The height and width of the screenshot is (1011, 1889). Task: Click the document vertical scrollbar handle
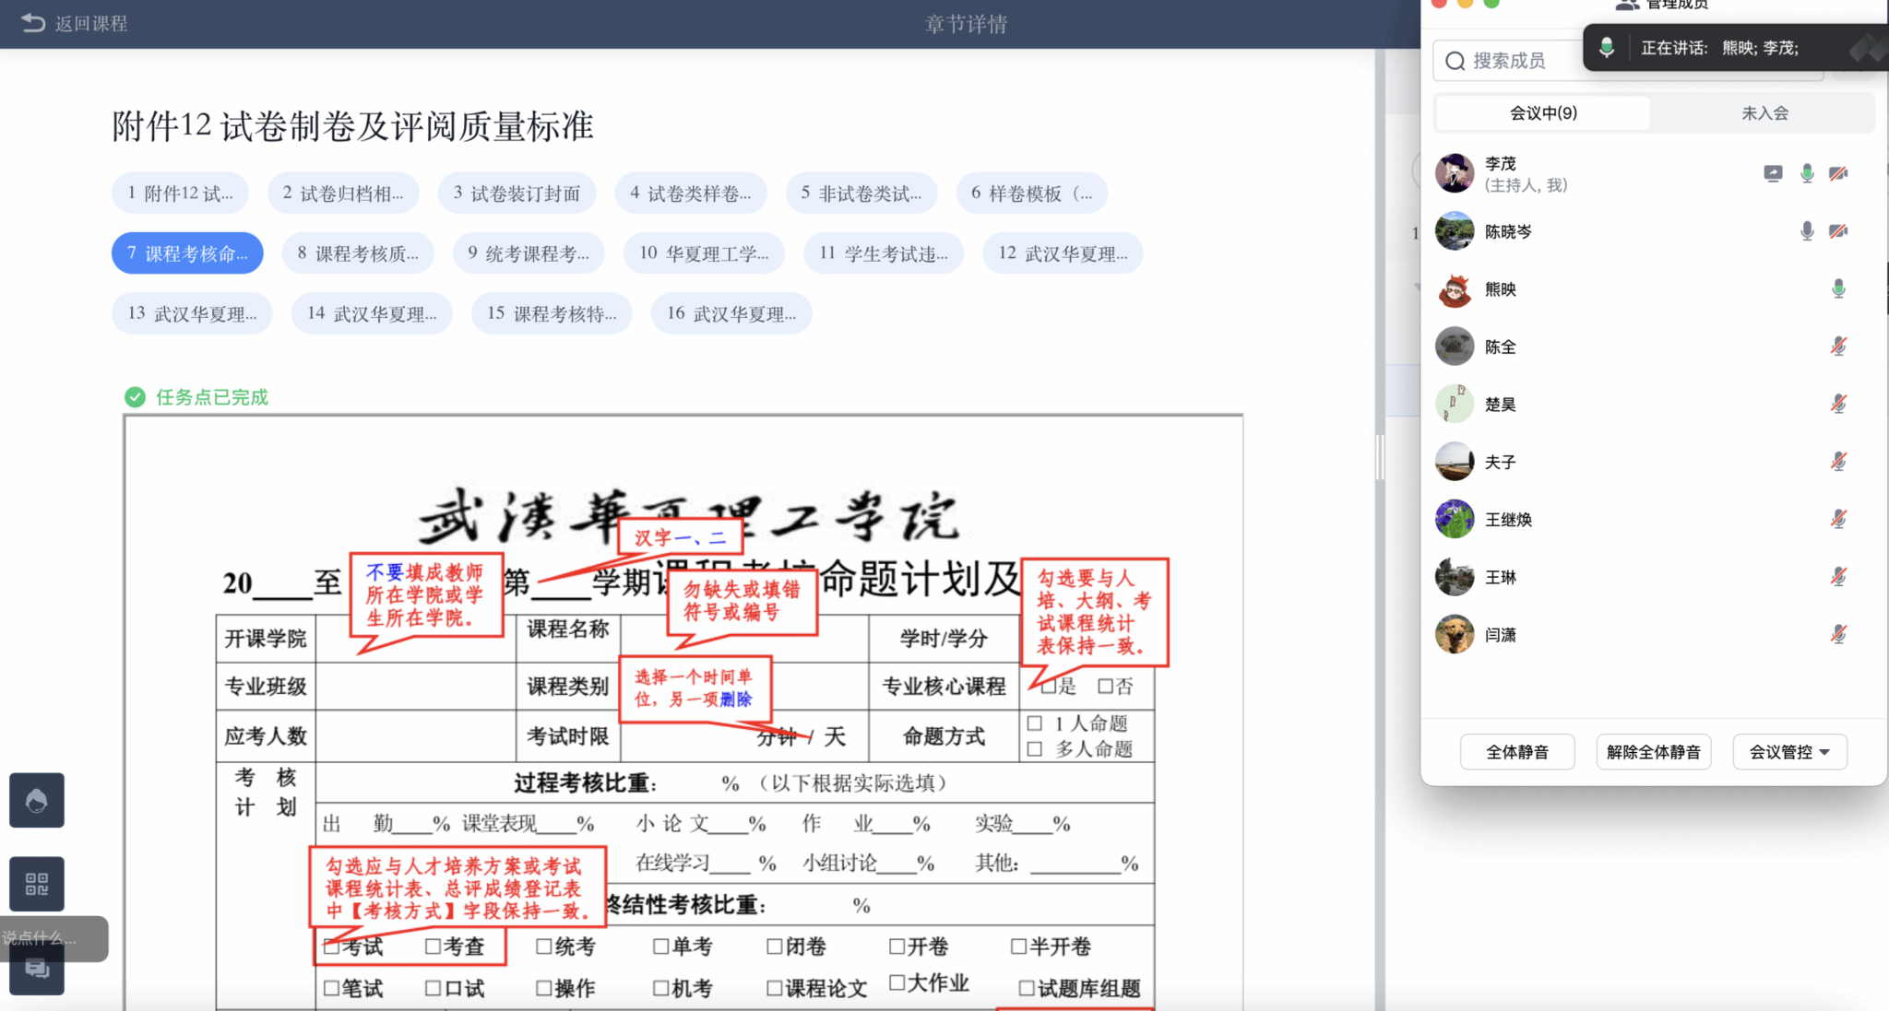(x=1380, y=457)
